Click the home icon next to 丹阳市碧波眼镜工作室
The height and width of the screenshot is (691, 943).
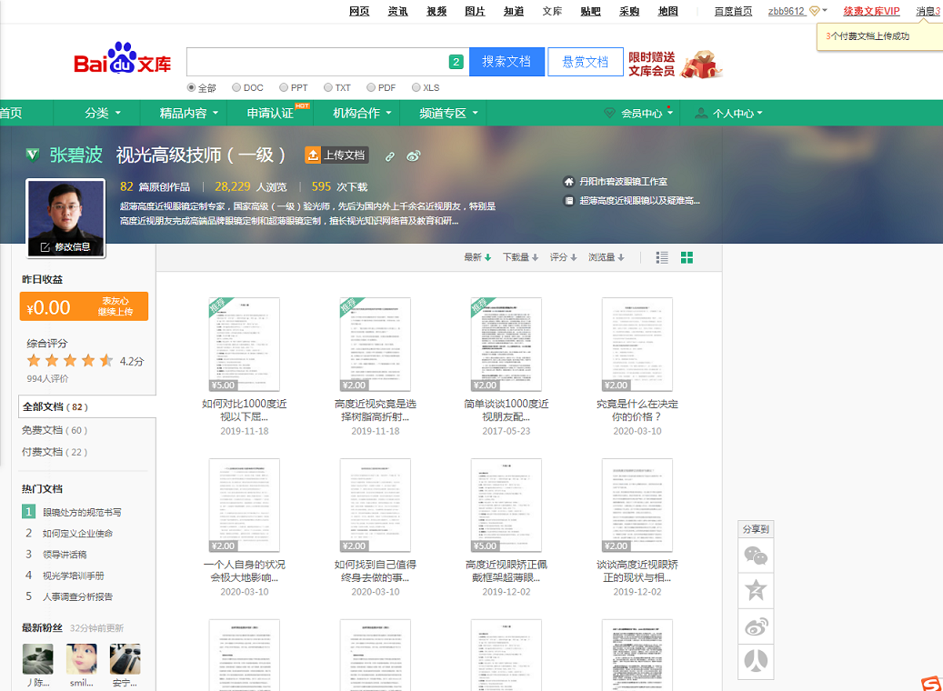click(568, 182)
